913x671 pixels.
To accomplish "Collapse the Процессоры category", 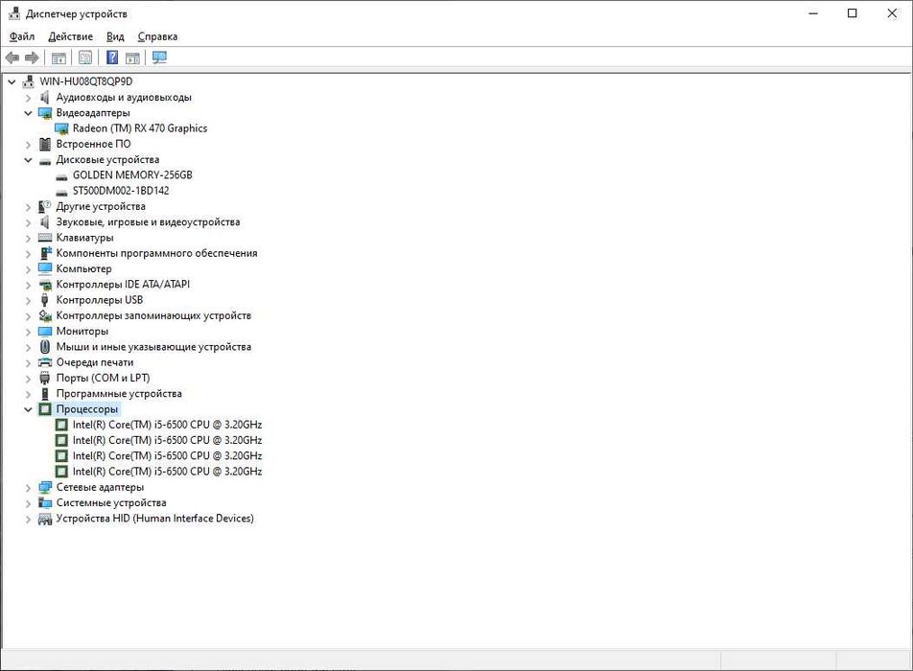I will [x=28, y=409].
